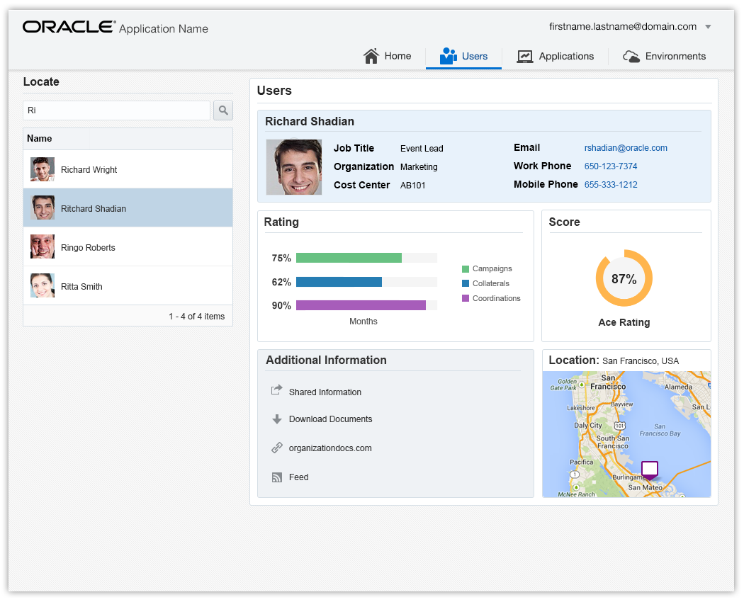Image resolution: width=744 pixels, height=602 pixels.
Task: Open the user account dropdown arrow
Action: point(708,27)
